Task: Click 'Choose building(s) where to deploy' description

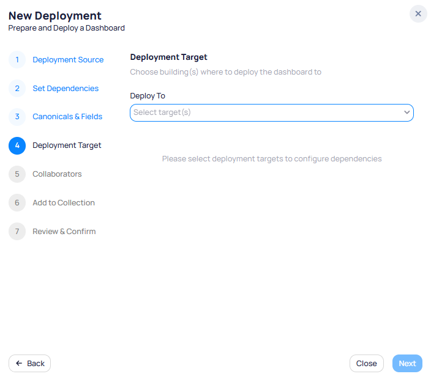Action: (x=226, y=72)
